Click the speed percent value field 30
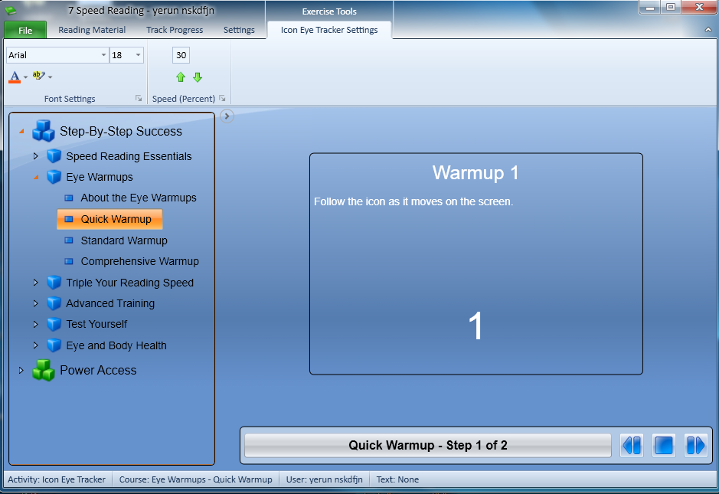The height and width of the screenshot is (494, 719). tap(181, 55)
